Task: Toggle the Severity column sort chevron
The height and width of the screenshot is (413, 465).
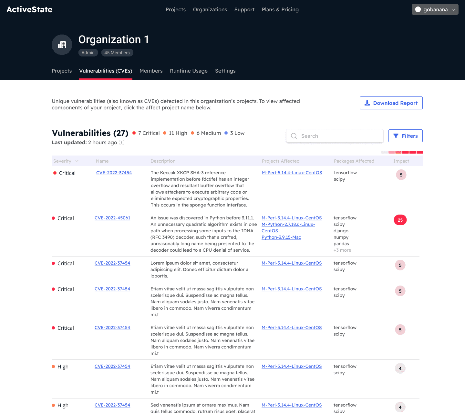Action: 77,161
